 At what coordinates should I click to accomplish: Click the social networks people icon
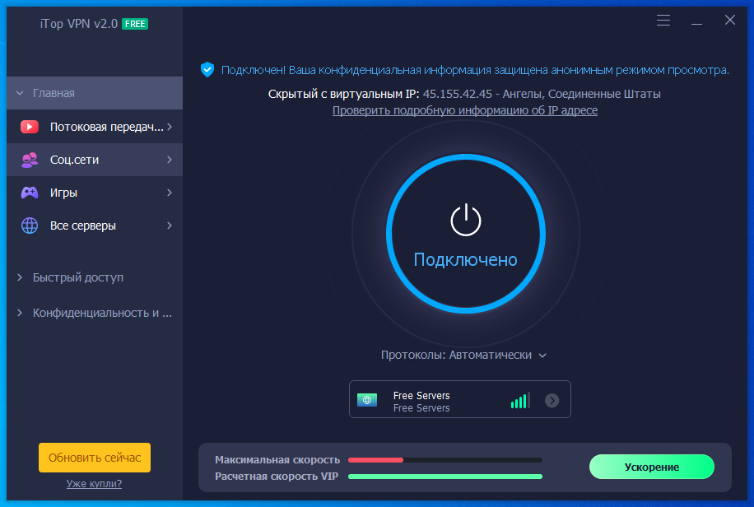[30, 160]
